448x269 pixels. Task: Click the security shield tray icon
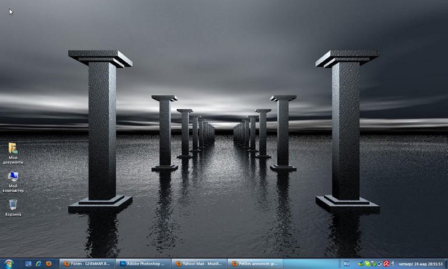(x=374, y=263)
